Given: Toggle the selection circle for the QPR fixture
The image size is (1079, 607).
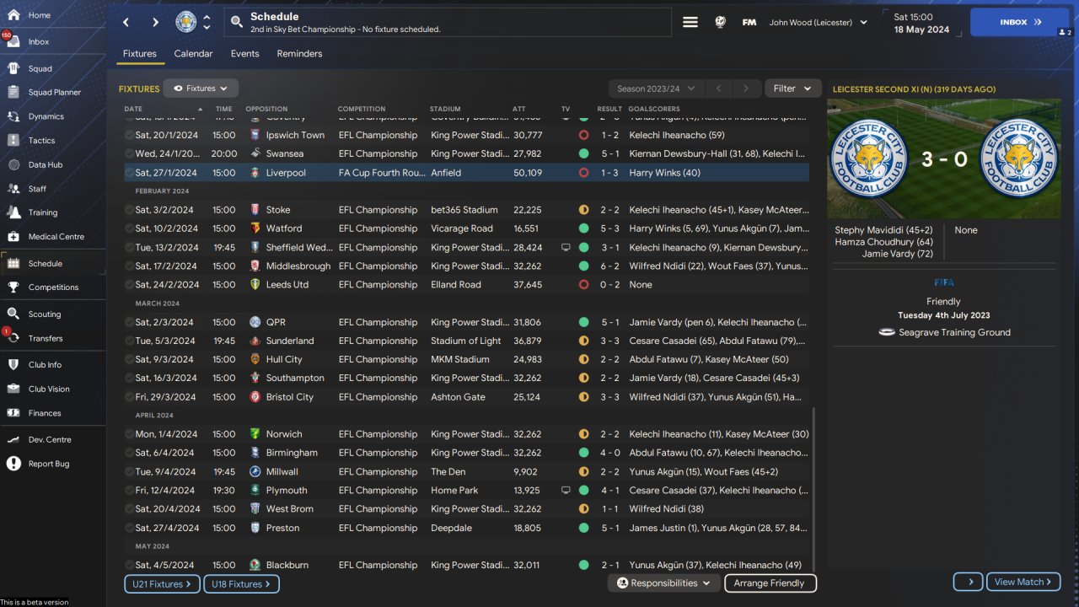Looking at the screenshot, I should [129, 322].
